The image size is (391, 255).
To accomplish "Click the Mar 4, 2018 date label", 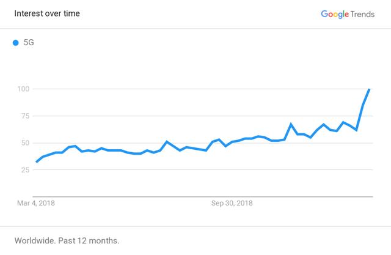I will click(36, 203).
